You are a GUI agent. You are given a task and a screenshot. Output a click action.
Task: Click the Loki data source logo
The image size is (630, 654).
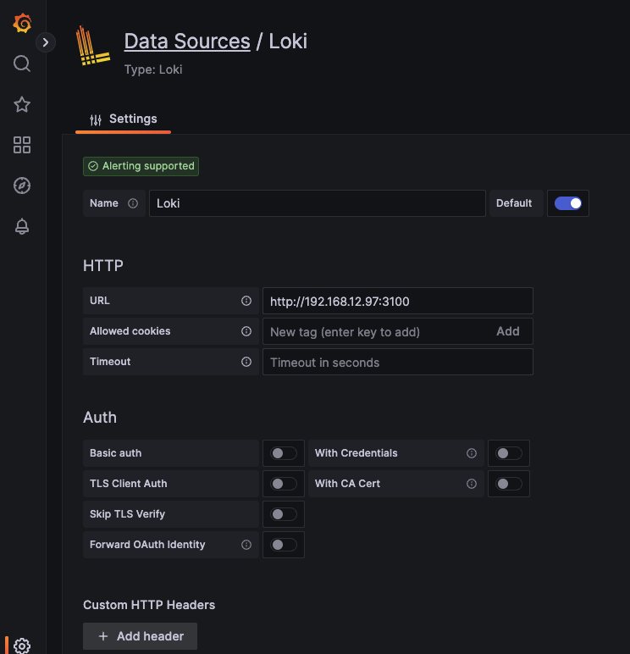pos(93,46)
